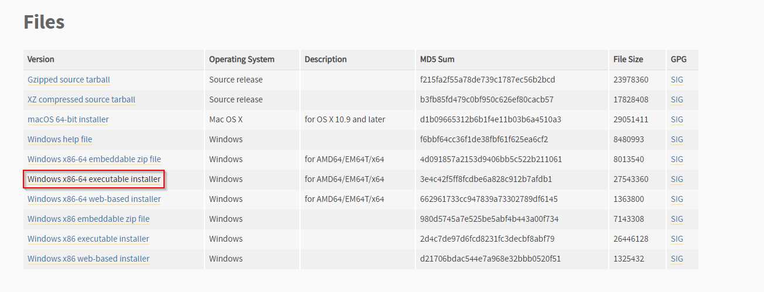Open the Gzipped source tarball link
The image size is (764, 292).
(69, 80)
